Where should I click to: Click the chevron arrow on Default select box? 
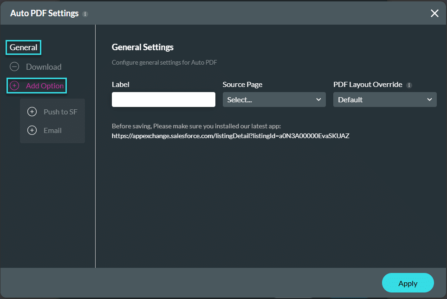tap(429, 100)
